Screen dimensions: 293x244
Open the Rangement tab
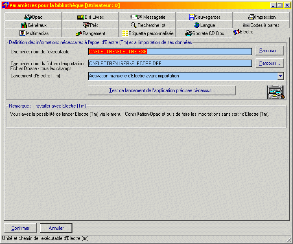(90, 33)
